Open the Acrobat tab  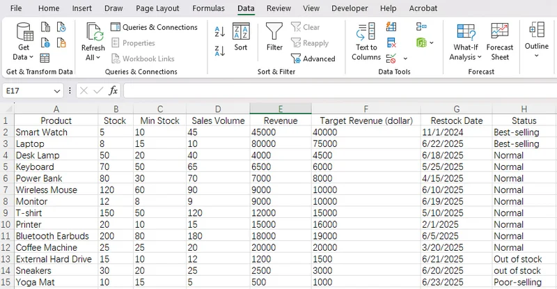pyautogui.click(x=423, y=8)
